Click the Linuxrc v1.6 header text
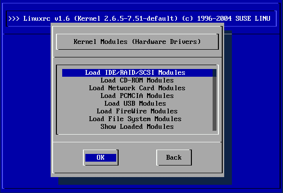The height and width of the screenshot is (193, 283). [139, 18]
